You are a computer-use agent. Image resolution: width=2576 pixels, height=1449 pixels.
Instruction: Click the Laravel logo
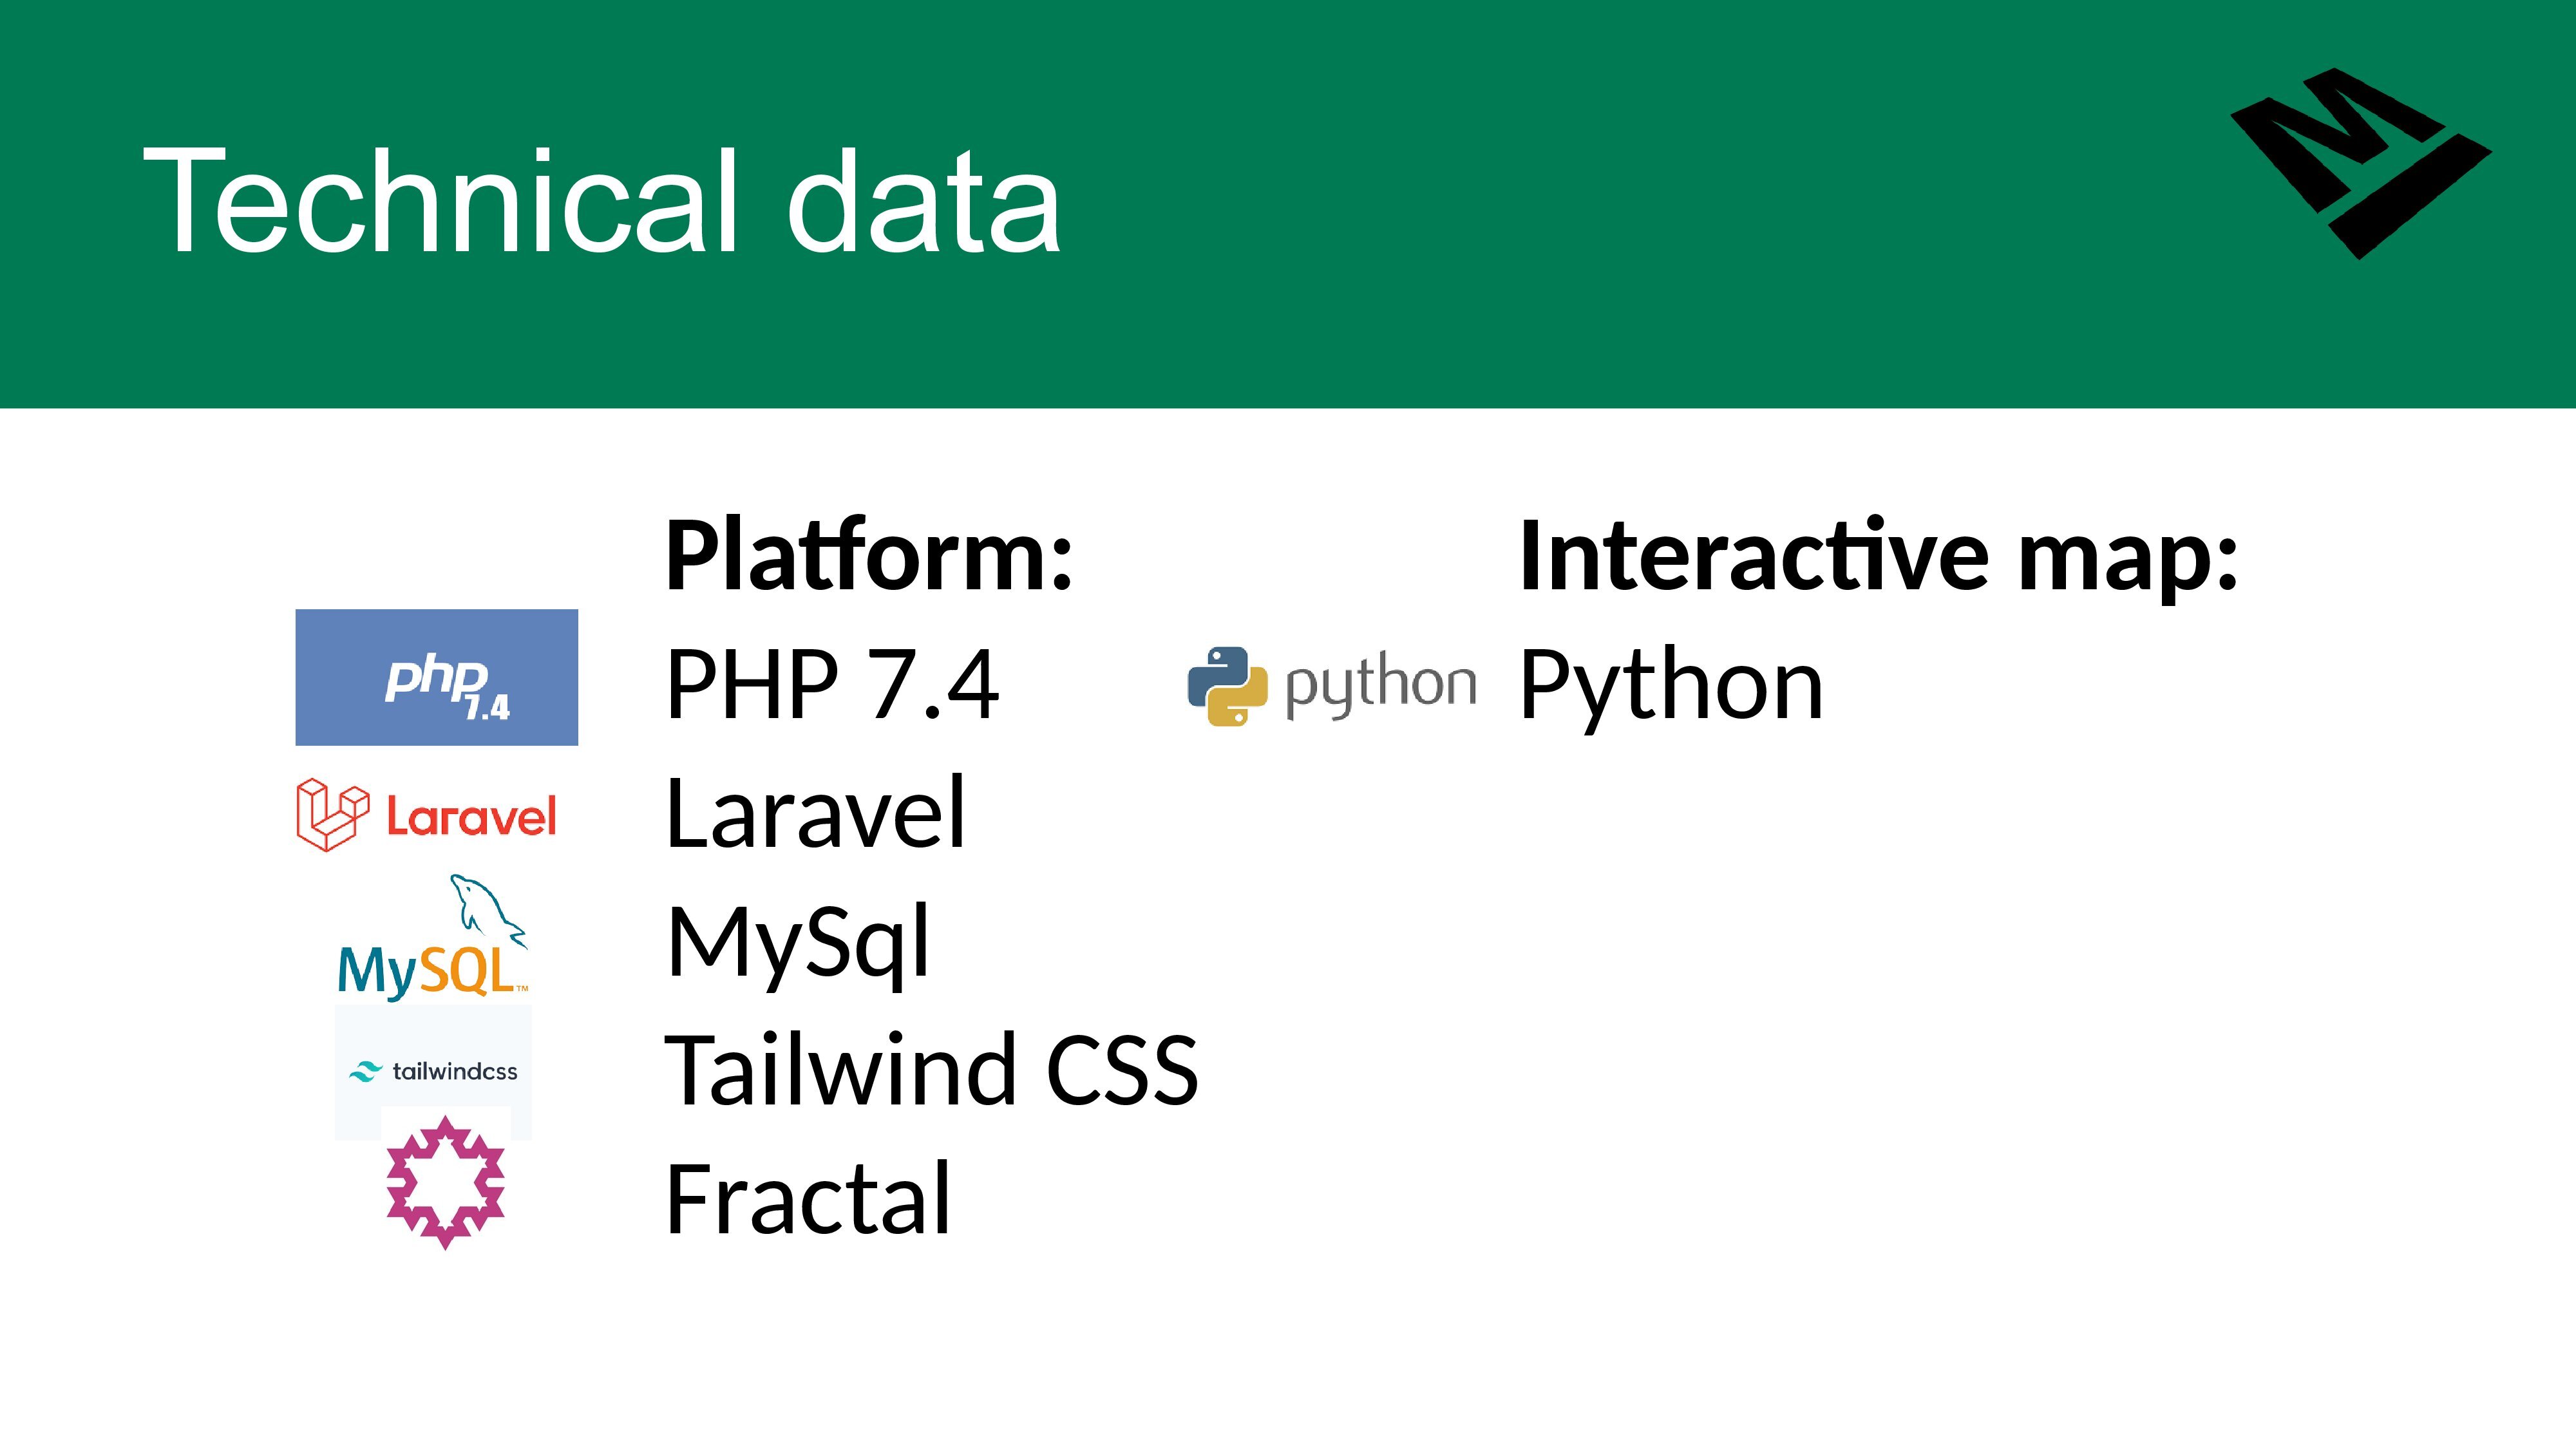(x=426, y=815)
